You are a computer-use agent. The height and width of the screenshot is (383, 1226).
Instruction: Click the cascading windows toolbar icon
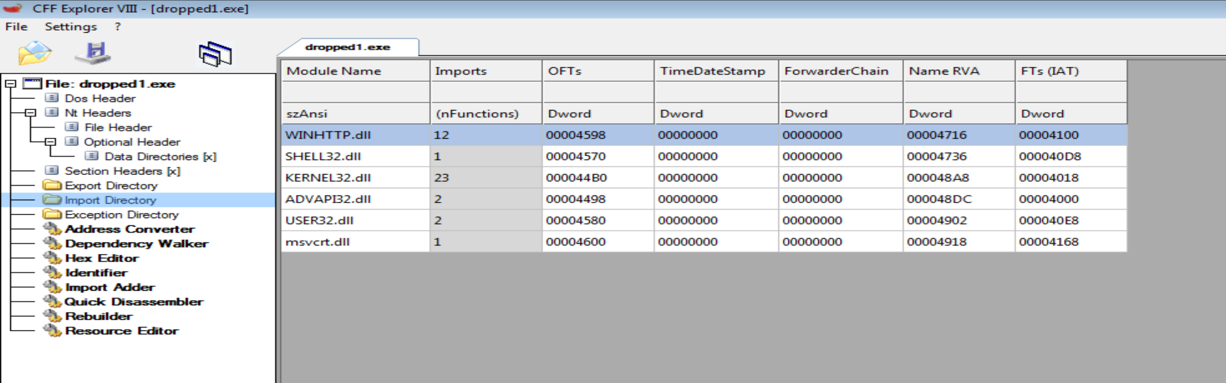(215, 54)
